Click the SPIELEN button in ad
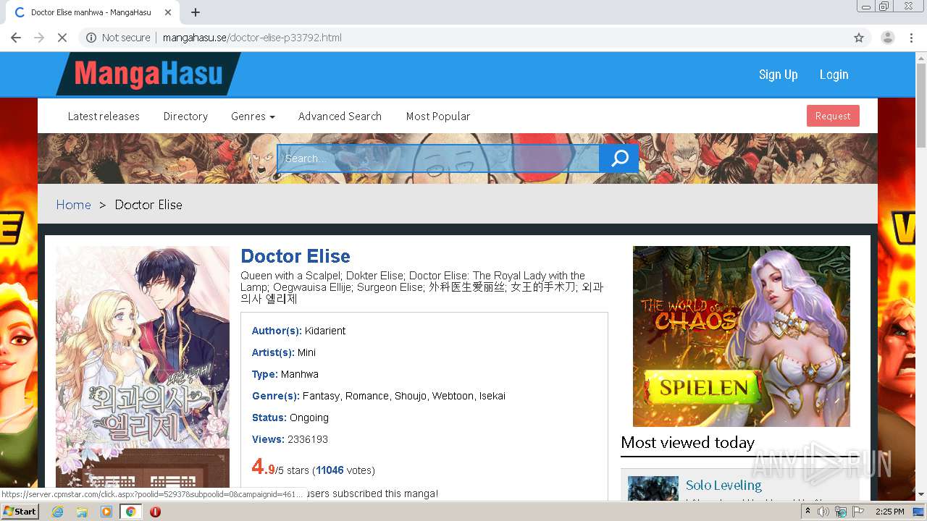Viewport: 927px width, 521px height. (x=702, y=388)
